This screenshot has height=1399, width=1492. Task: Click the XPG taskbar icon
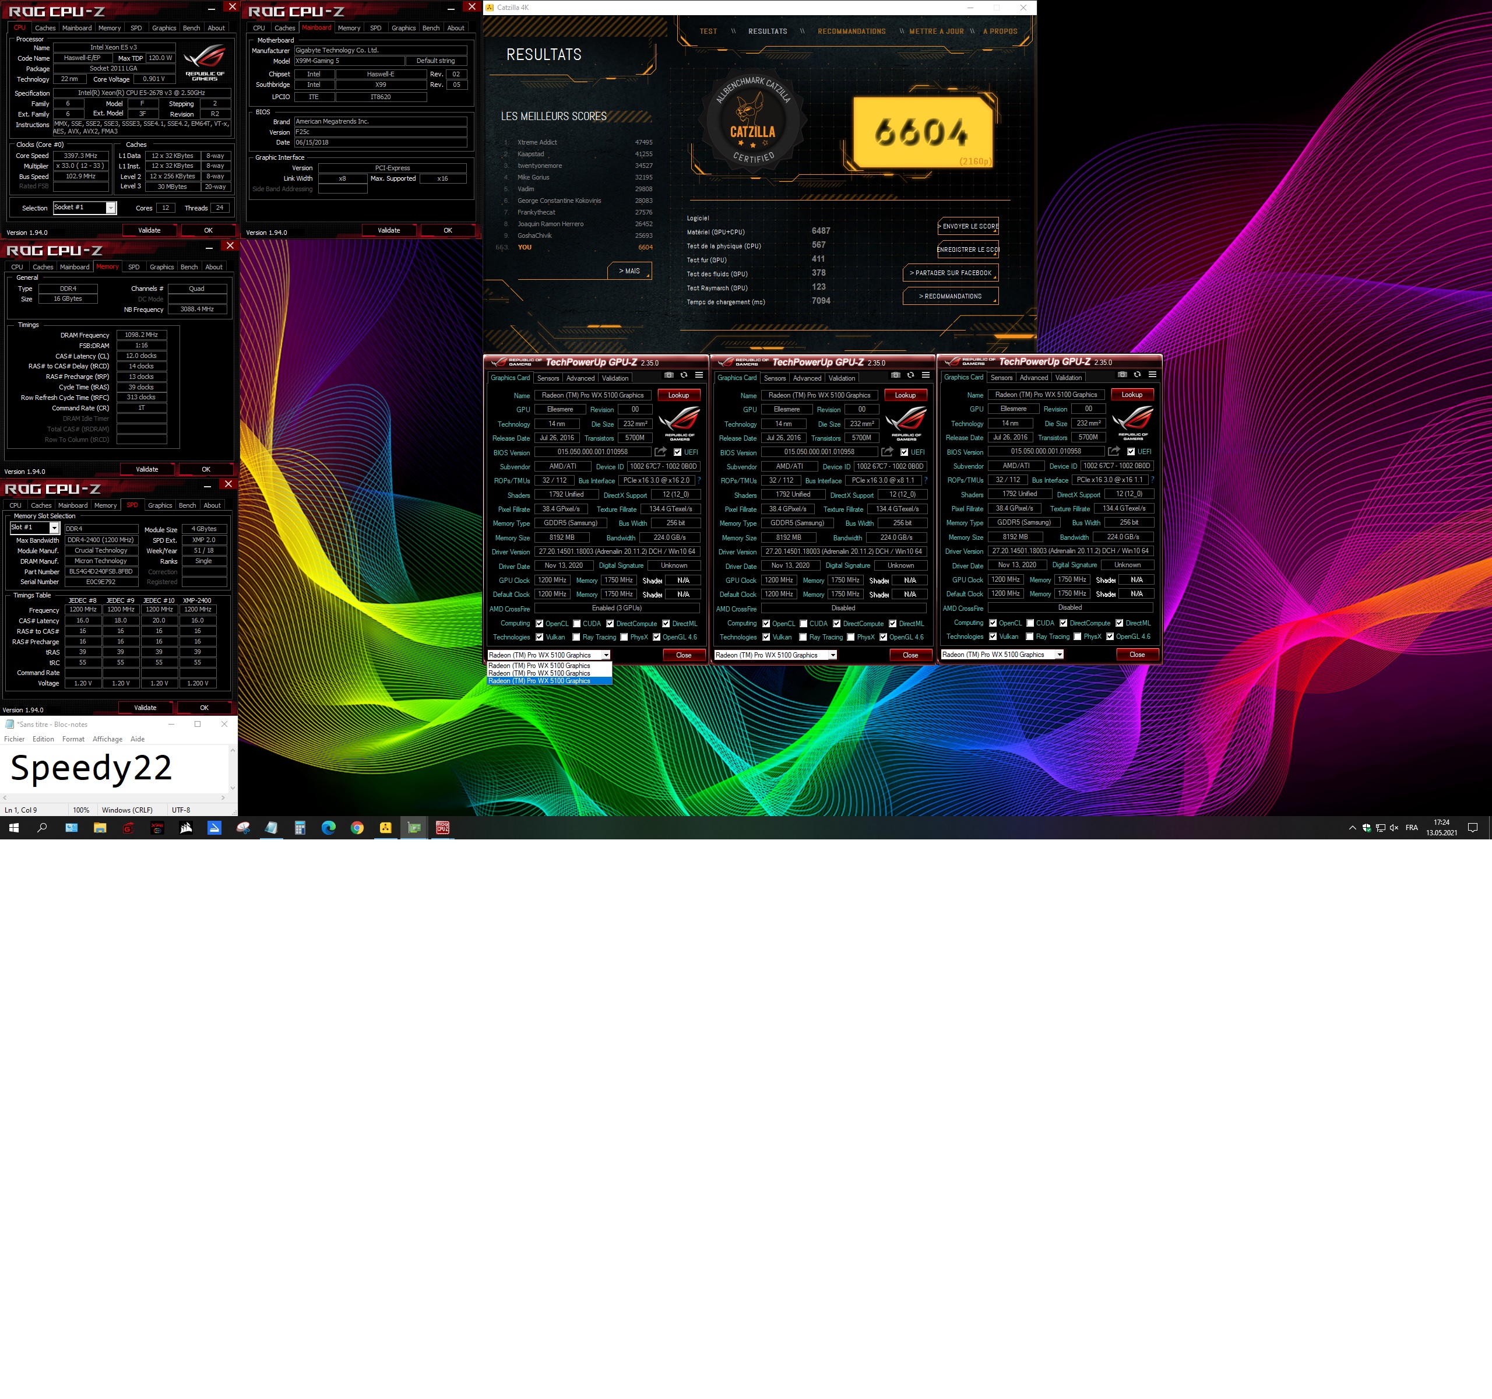tap(157, 828)
